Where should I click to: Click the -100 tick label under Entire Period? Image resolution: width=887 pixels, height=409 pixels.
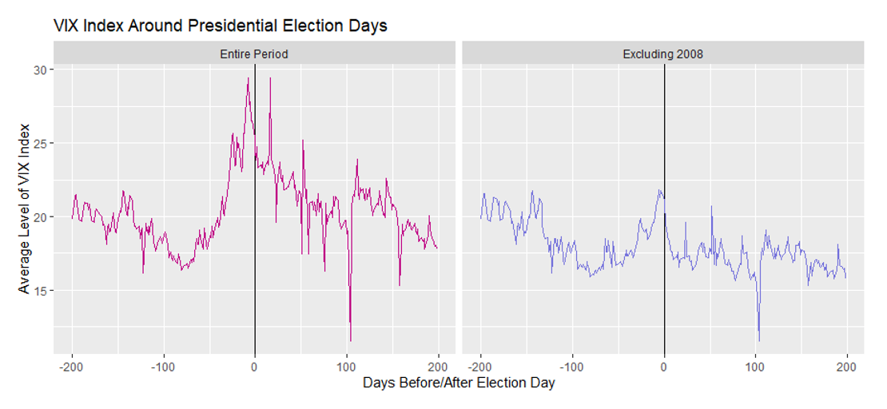[163, 367]
